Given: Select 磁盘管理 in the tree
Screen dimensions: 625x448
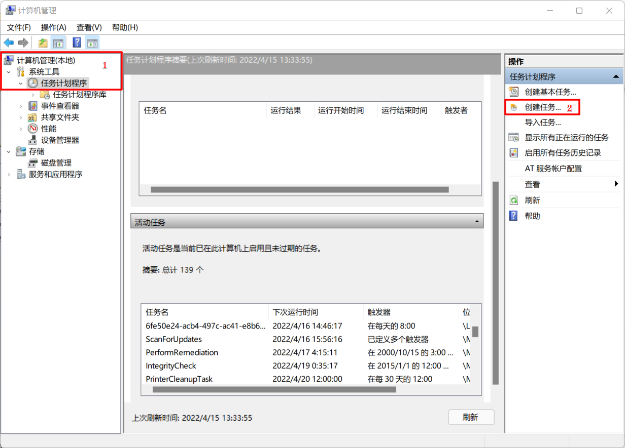Looking at the screenshot, I should point(56,163).
